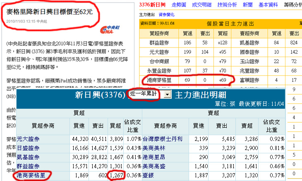Viewport: 302px width, 181px height.
Task: Select 兆豐證券 in the daily sellers column
Action: tap(249, 71)
